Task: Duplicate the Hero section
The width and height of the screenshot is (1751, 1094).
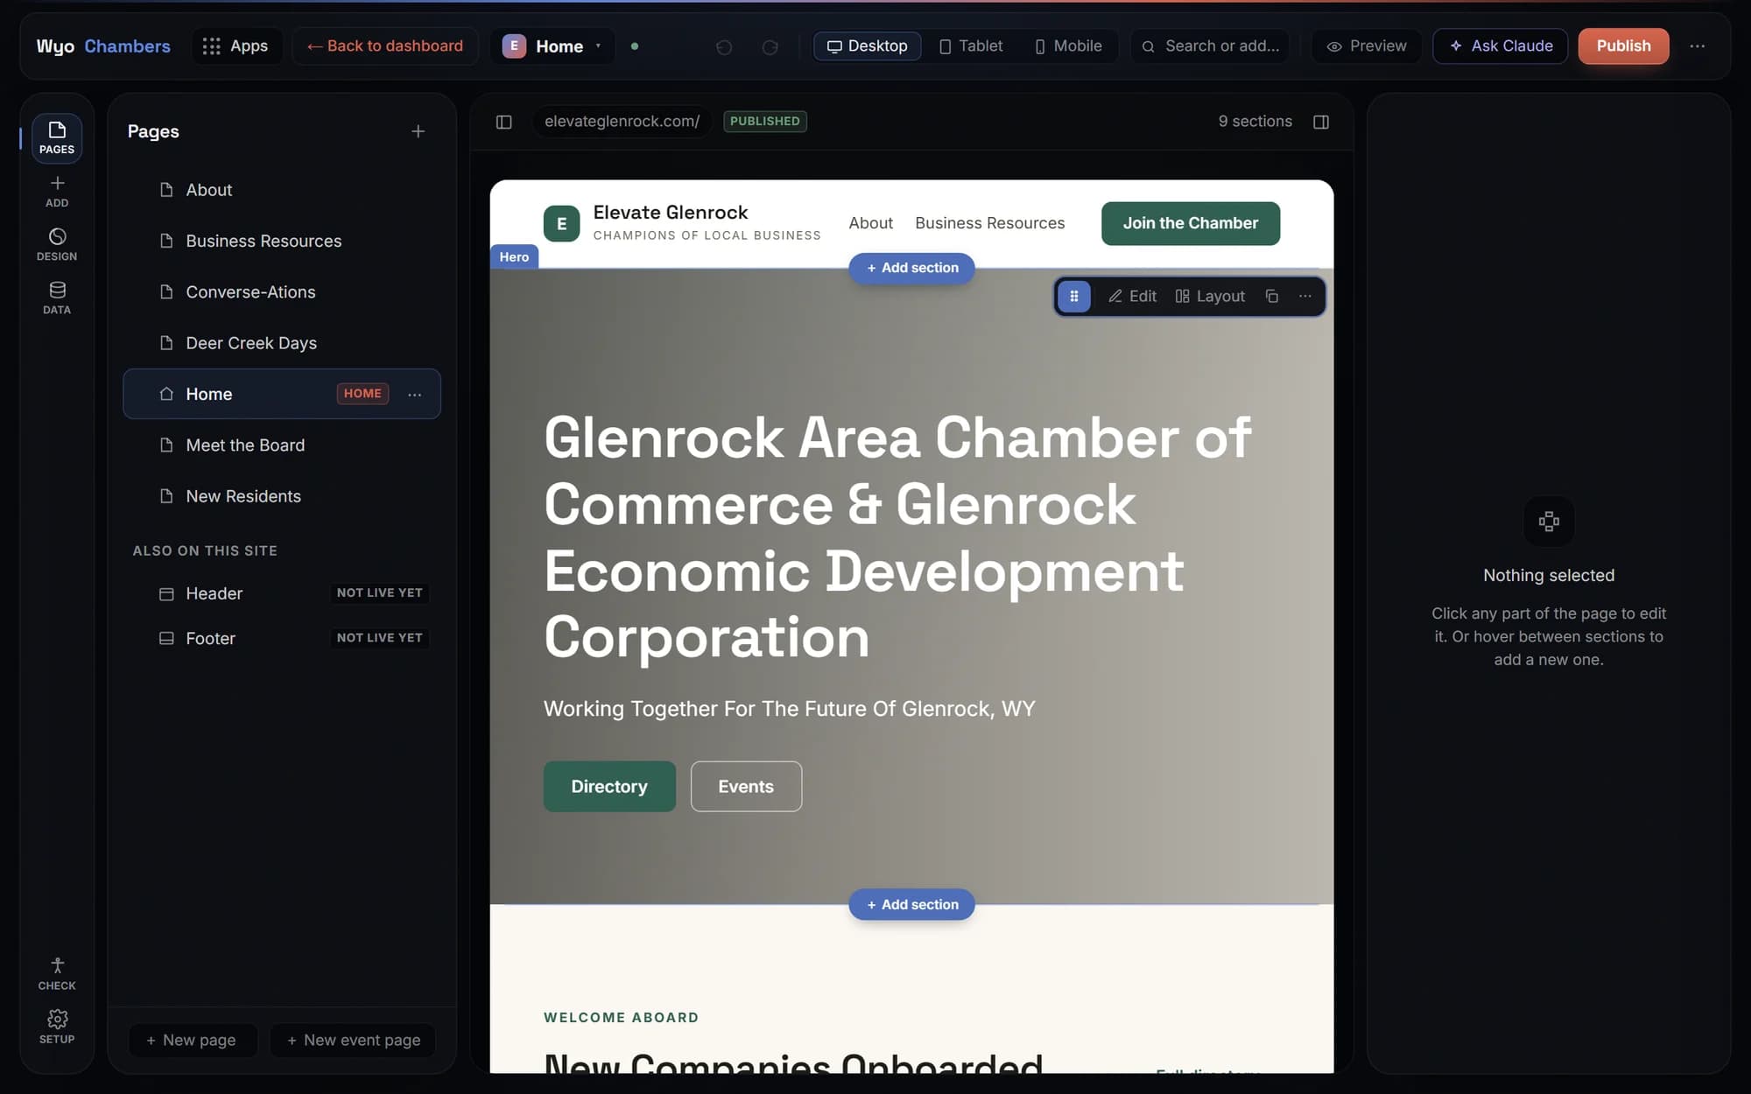Action: (1272, 297)
